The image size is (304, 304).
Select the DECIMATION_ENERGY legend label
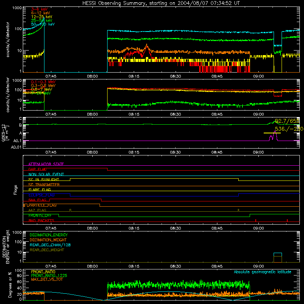(x=49, y=235)
